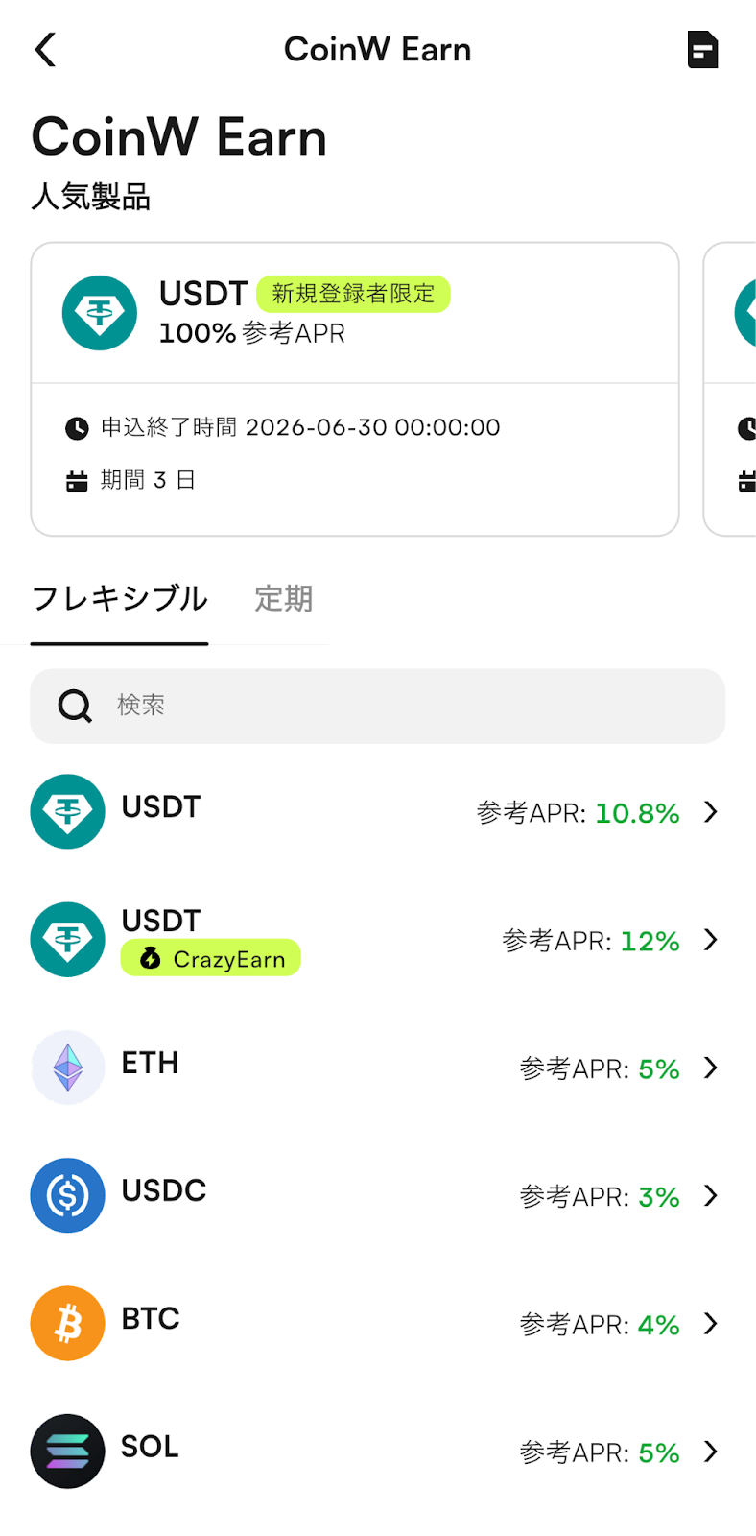Tap the USDC coin icon

click(x=68, y=1195)
